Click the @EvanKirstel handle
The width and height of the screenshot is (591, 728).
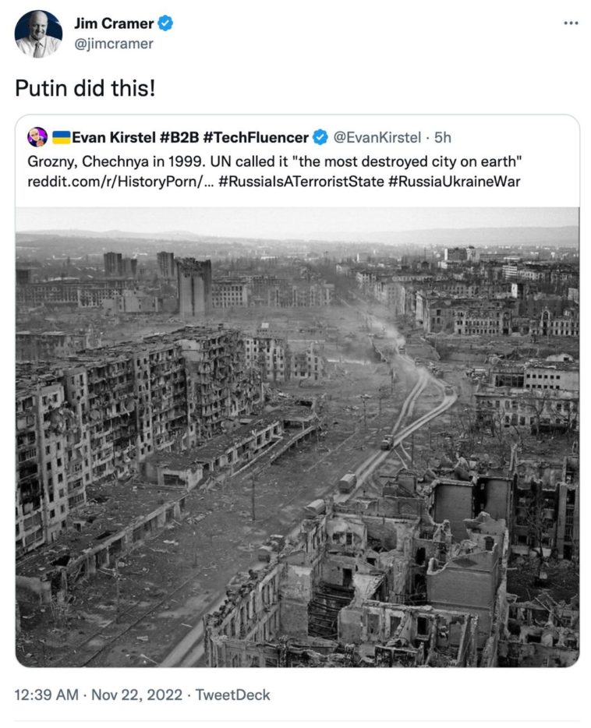pos(379,138)
